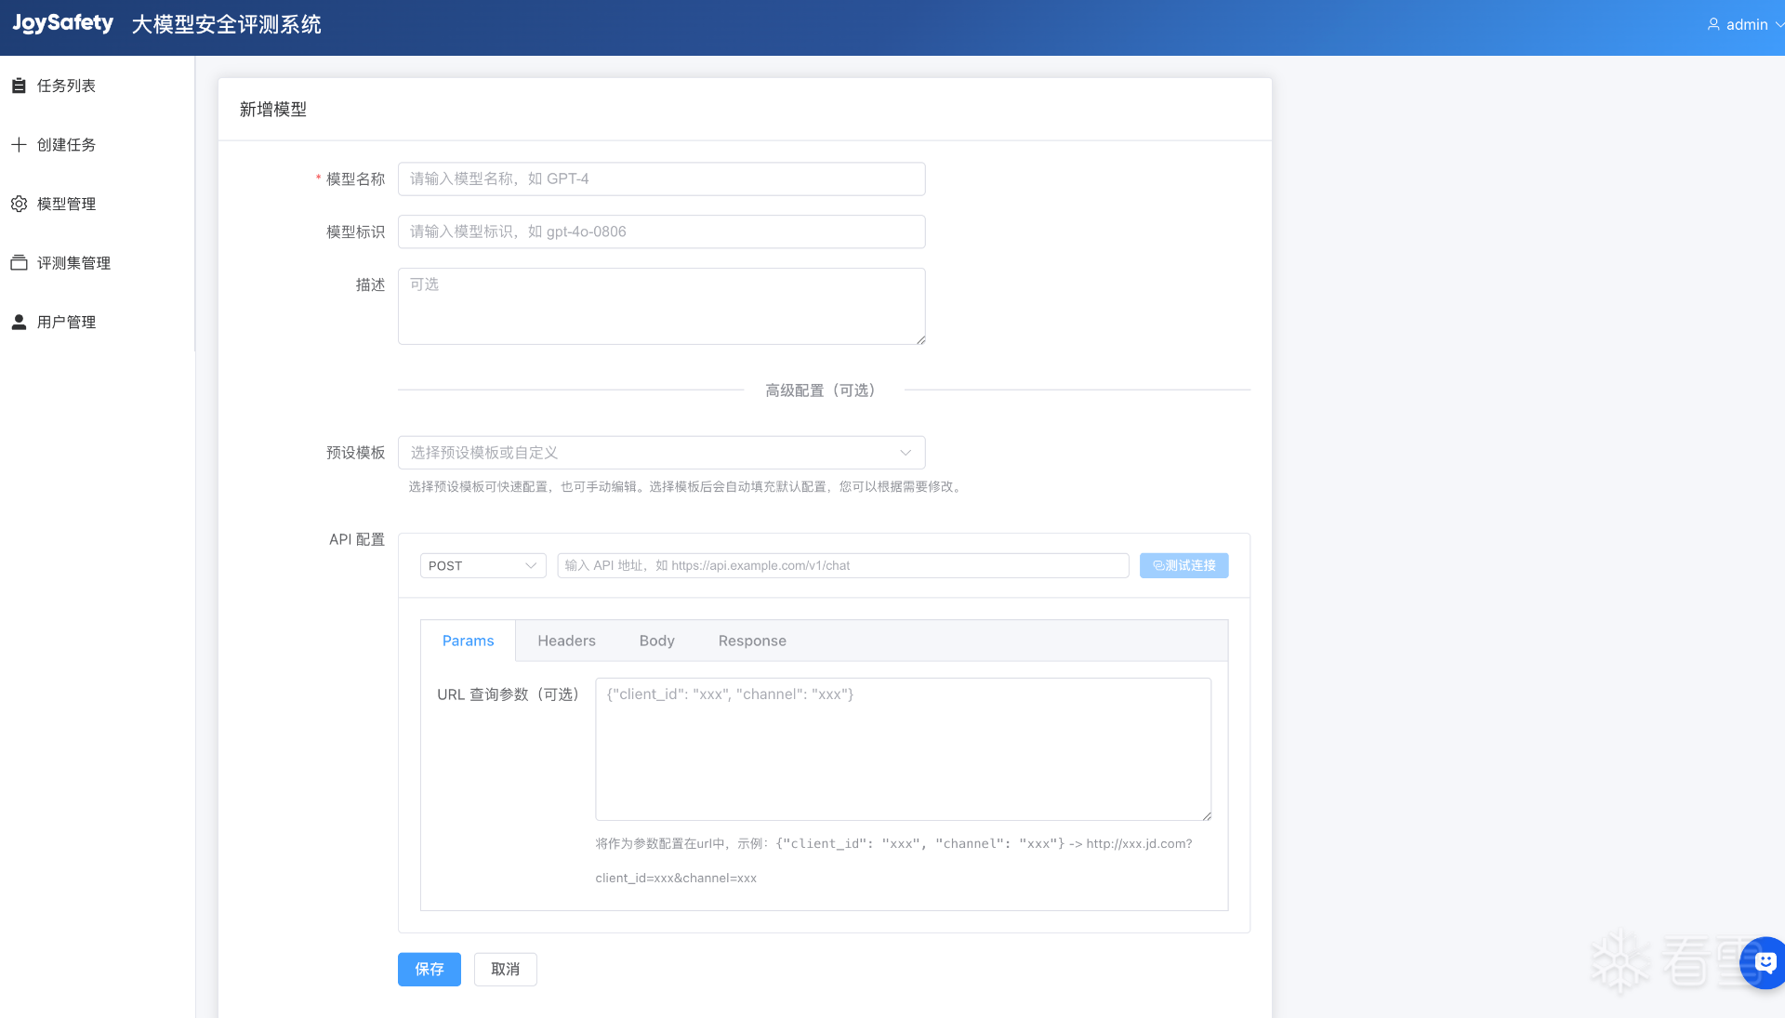Viewport: 1785px width, 1018px height.
Task: Expand the preset template dropdown
Action: pyautogui.click(x=661, y=453)
